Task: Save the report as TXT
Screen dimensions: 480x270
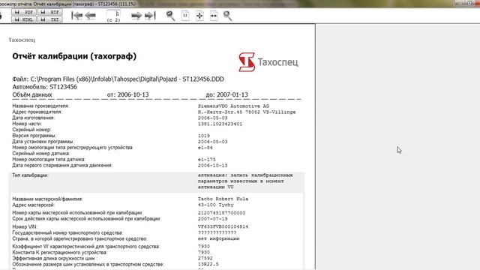Action: (x=50, y=19)
